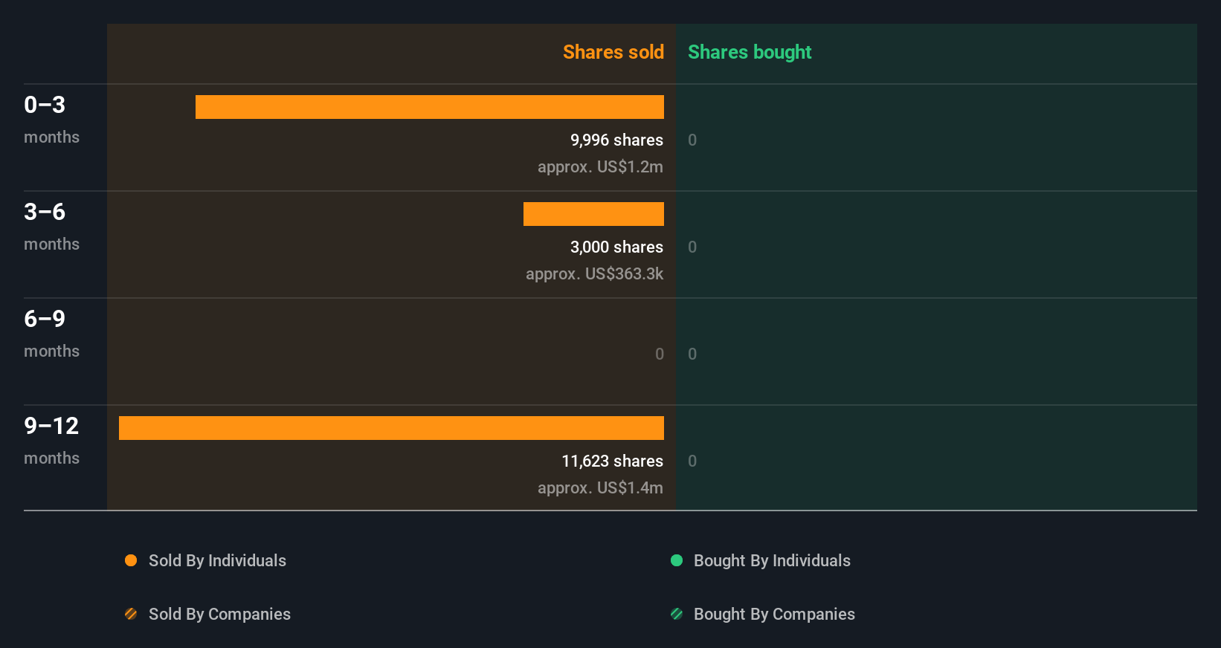1221x648 pixels.
Task: Click the striped Sold By Companies legend icon
Action: (x=131, y=614)
